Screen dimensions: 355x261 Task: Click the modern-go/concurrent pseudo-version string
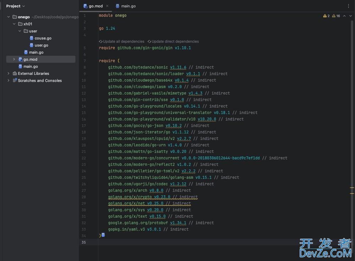coord(221,158)
